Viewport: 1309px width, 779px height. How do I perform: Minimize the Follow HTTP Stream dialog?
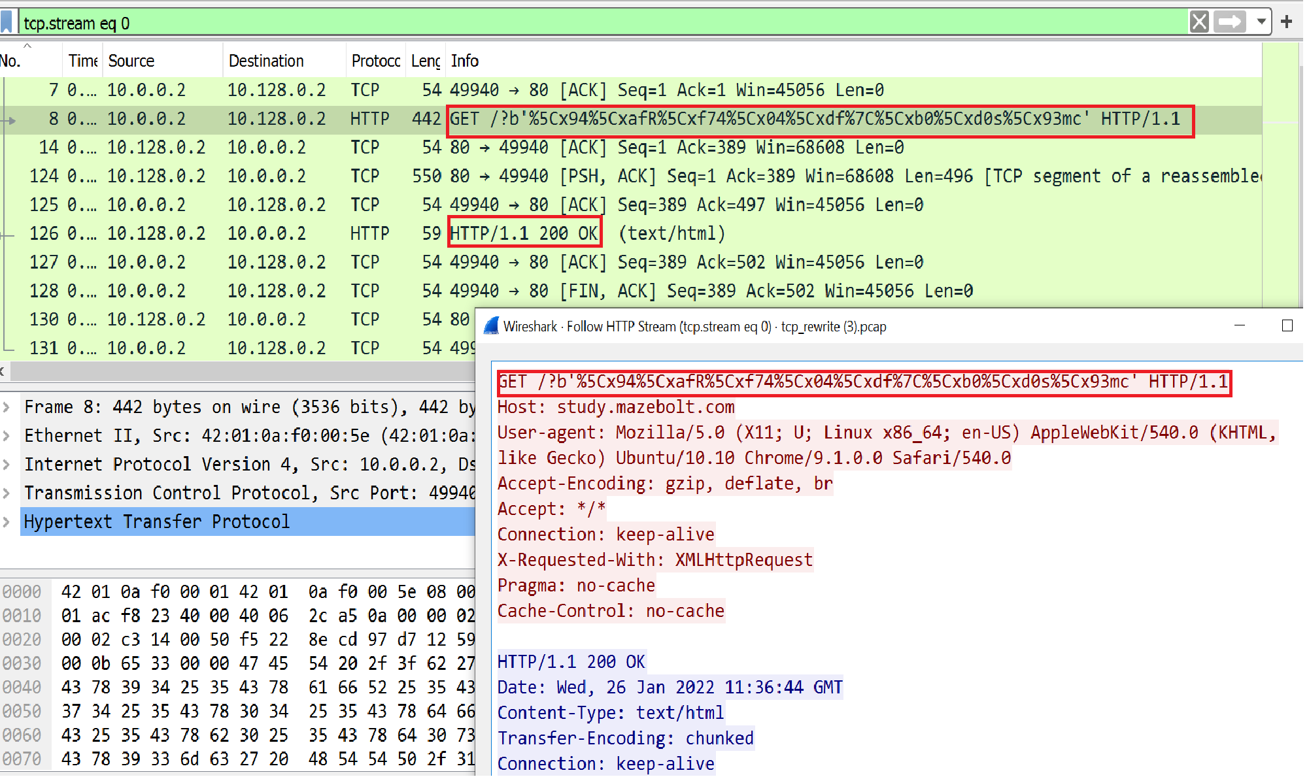(1239, 325)
